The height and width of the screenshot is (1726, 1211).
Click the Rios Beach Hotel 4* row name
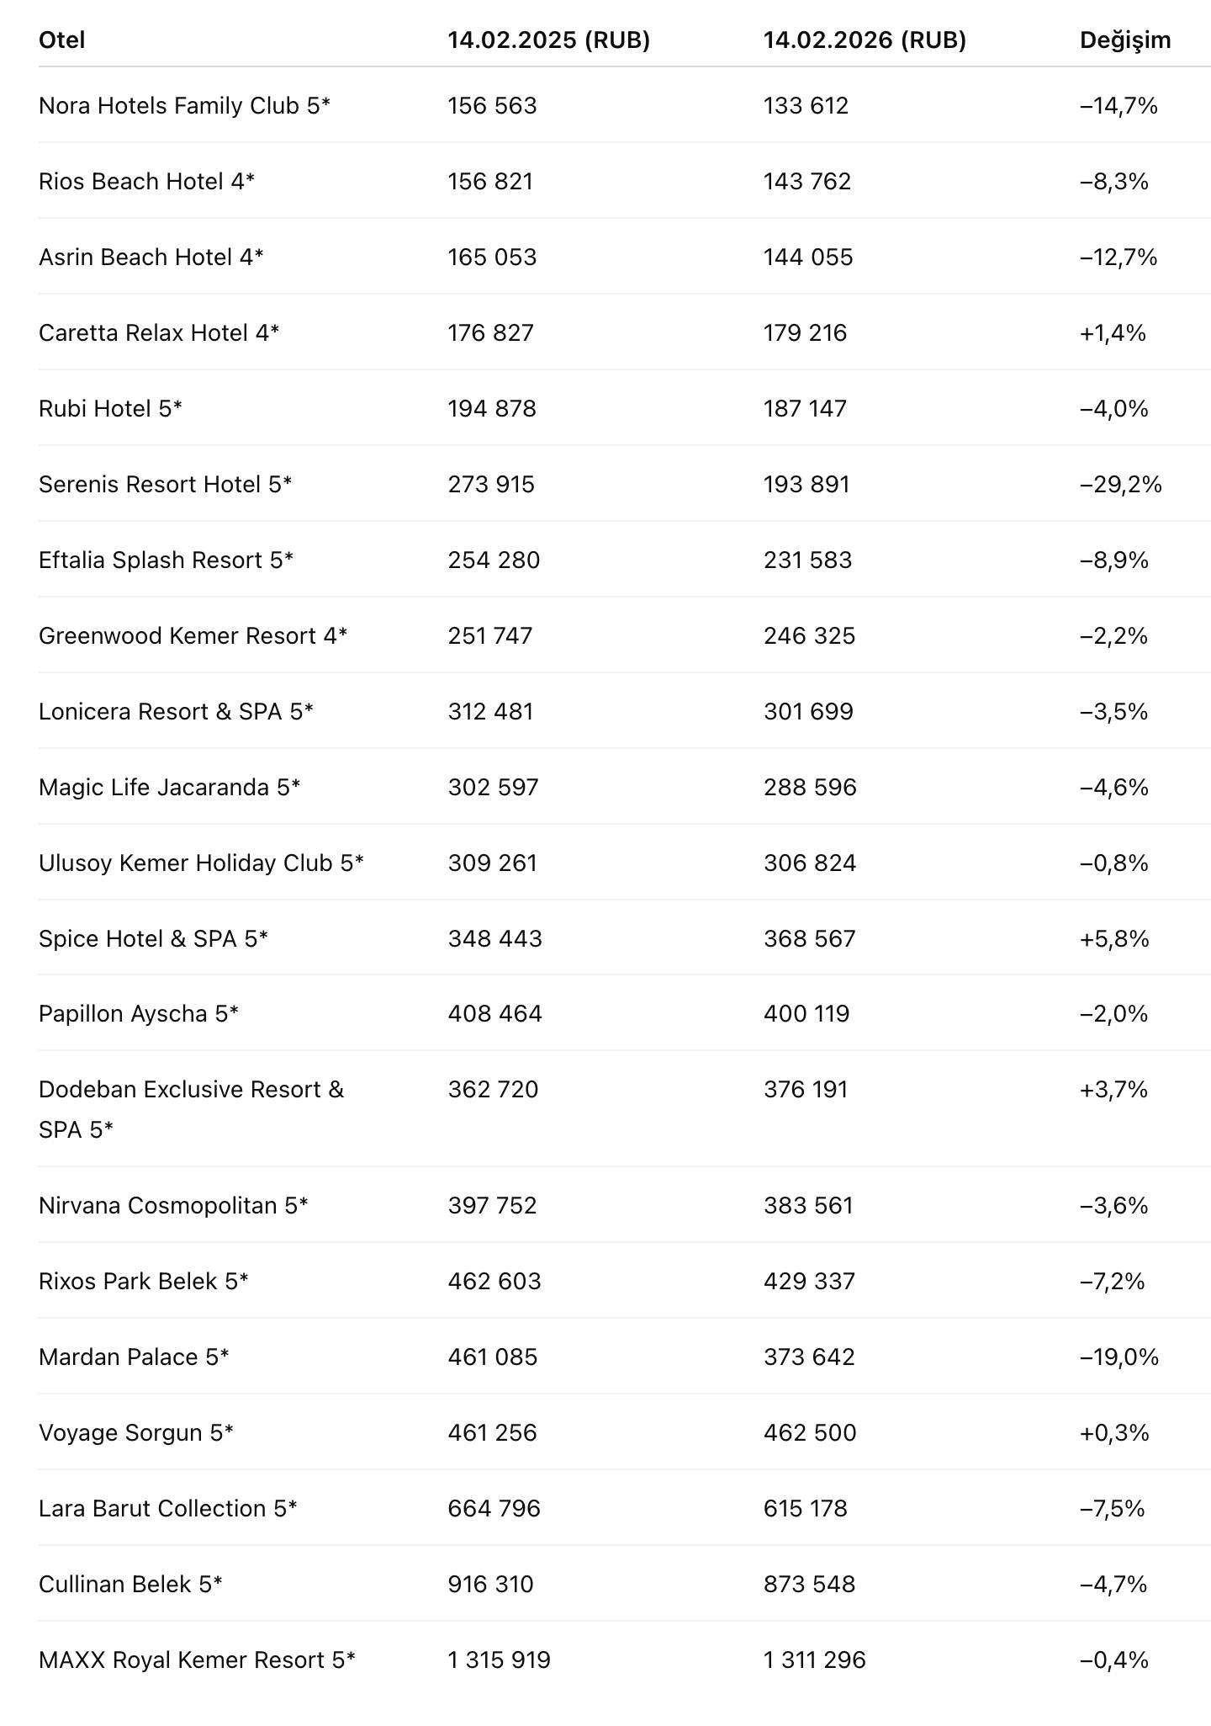coord(146,182)
